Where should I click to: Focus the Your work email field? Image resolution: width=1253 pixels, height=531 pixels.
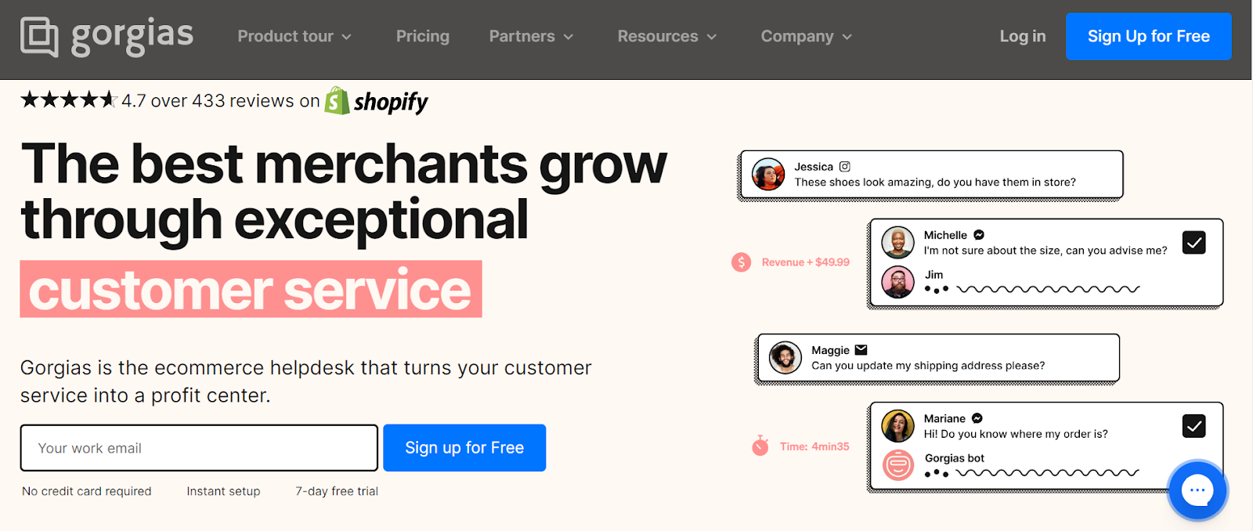(x=199, y=448)
